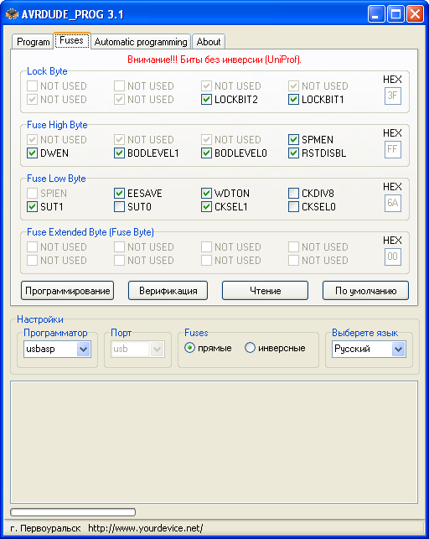The image size is (429, 539).
Task: Click the AVRDUDE_PROG chip icon in title bar
Action: [12, 14]
